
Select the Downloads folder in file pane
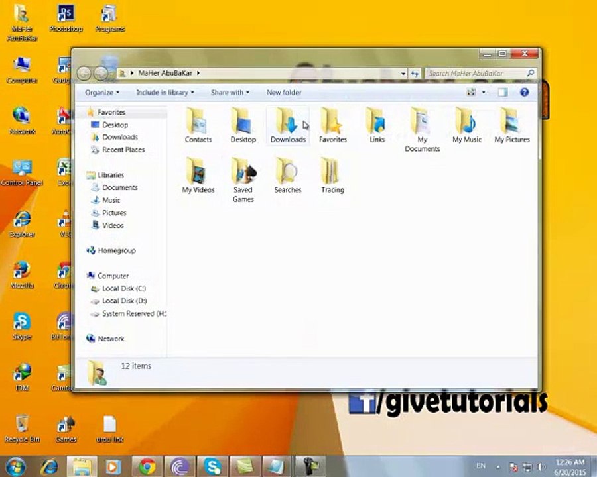[288, 125]
